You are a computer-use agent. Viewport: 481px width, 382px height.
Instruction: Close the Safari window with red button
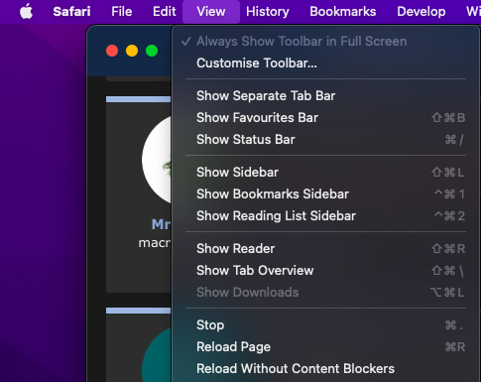point(112,51)
